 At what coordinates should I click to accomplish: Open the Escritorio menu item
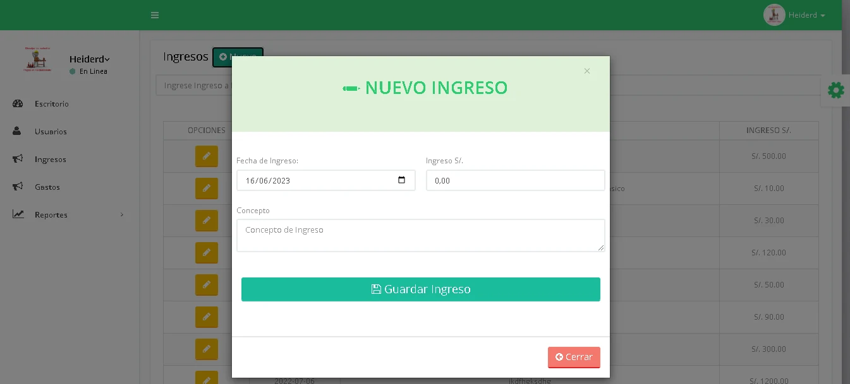click(x=51, y=103)
